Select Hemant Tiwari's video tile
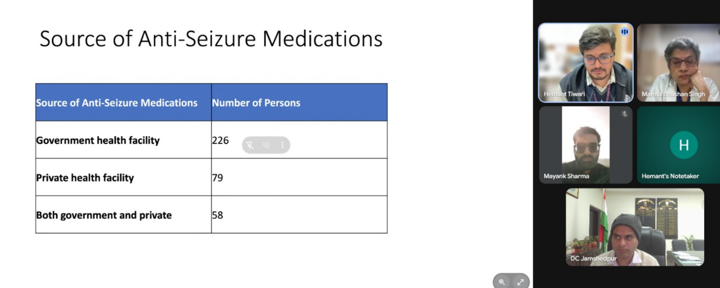The height and width of the screenshot is (288, 720). click(586, 62)
